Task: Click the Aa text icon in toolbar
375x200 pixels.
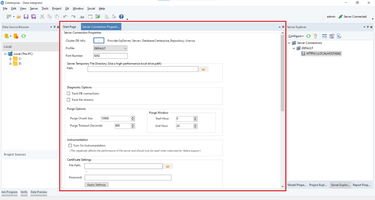Action: 82,17
